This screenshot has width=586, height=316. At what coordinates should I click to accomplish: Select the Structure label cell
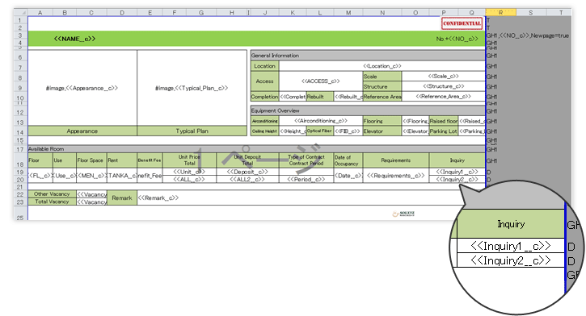[382, 86]
